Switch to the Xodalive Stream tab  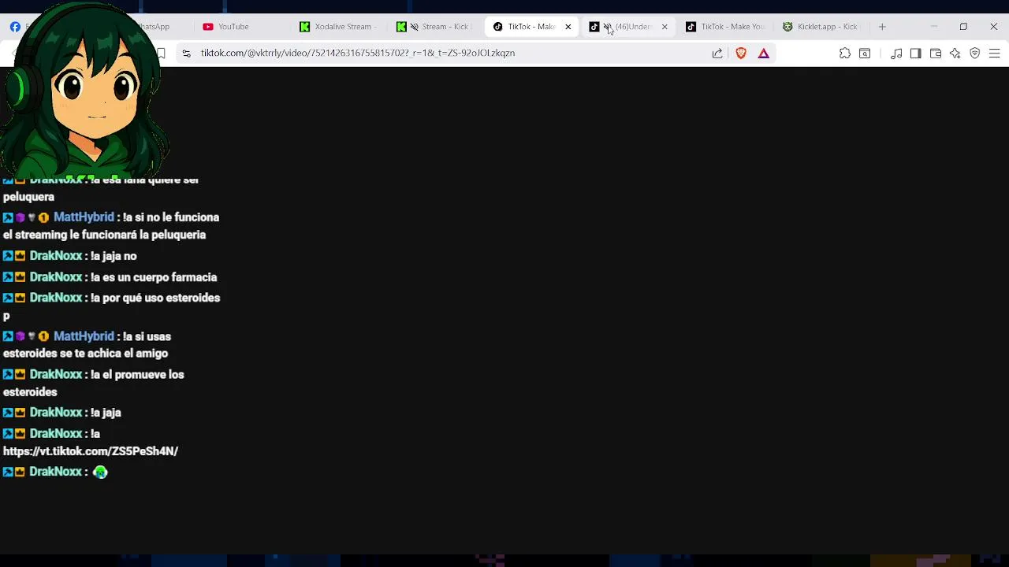pos(339,27)
